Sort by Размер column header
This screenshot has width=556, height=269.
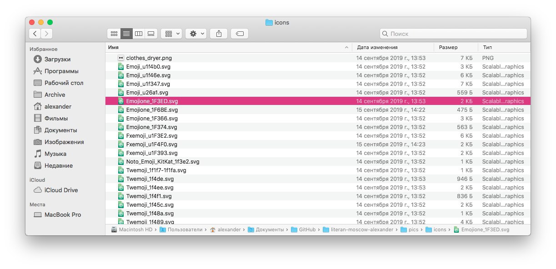pos(448,47)
